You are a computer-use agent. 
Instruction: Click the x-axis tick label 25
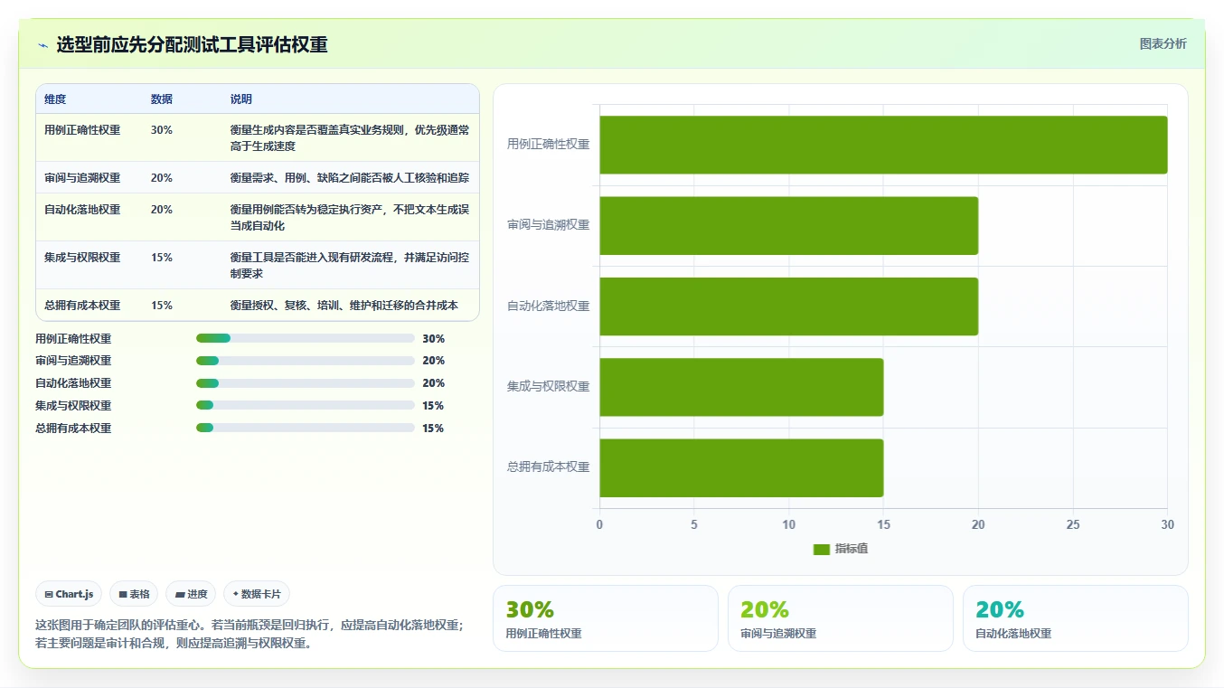1073,524
